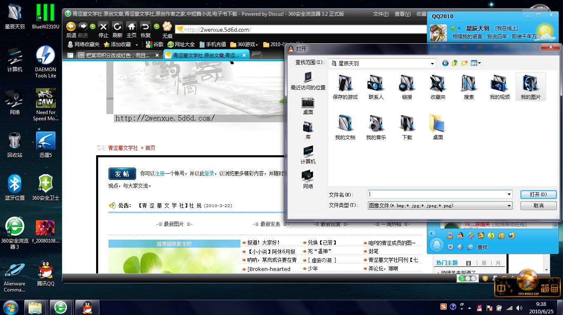The height and width of the screenshot is (315, 563).
Task: Select 库 in dialog places sidebar
Action: point(308,130)
